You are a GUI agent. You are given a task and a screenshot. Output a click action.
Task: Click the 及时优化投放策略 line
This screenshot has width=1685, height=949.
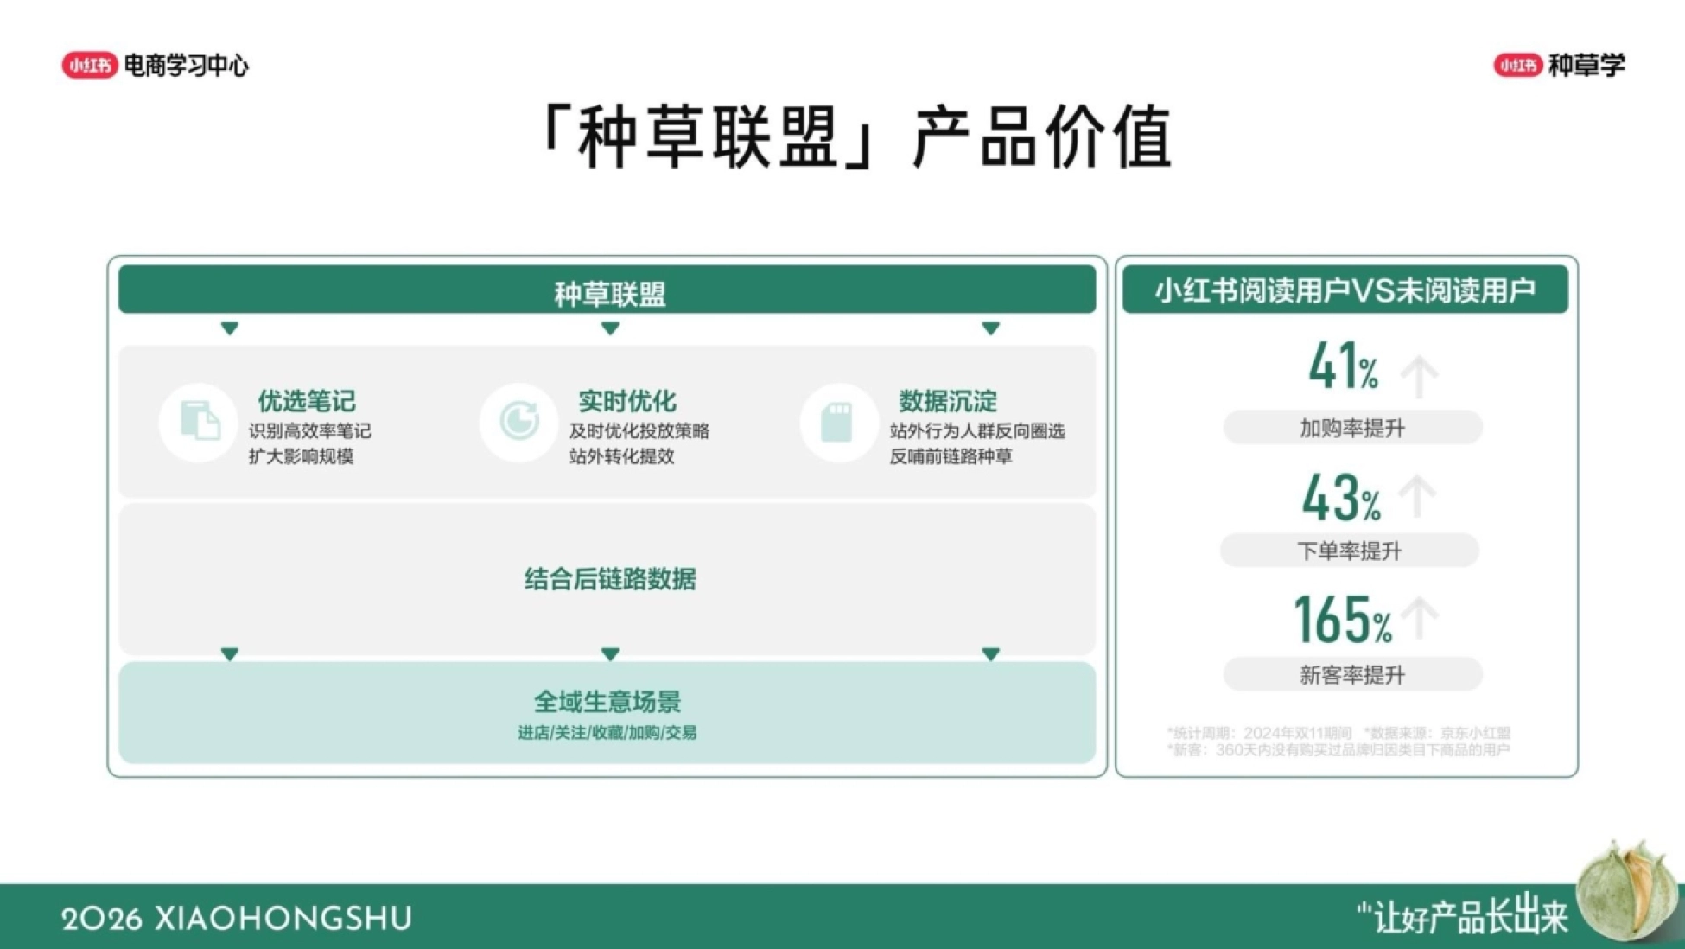coord(639,430)
